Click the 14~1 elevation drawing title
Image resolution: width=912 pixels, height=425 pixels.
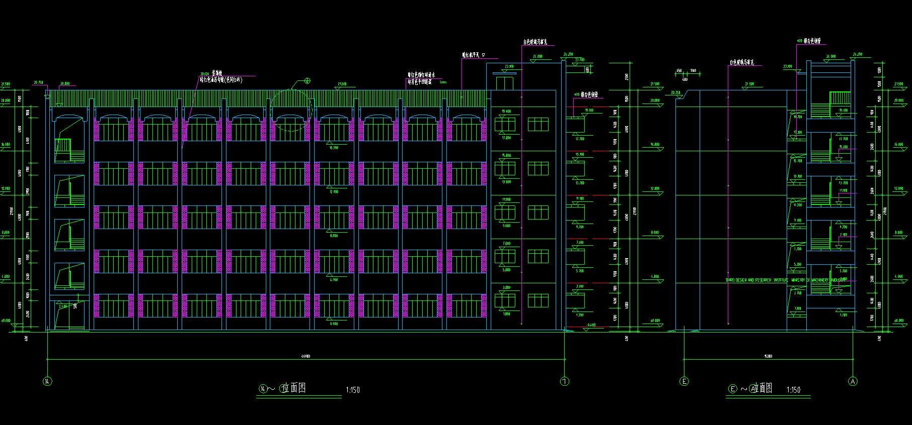click(283, 388)
